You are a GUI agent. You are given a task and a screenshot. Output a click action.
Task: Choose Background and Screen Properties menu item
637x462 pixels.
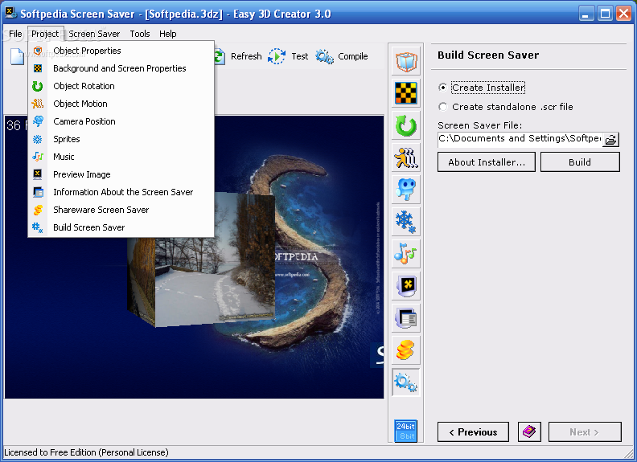(x=121, y=68)
